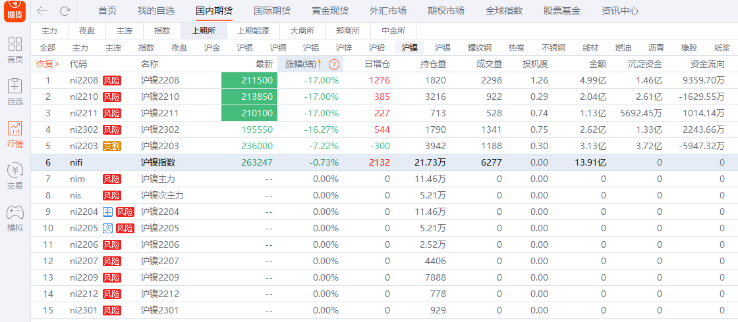The height and width of the screenshot is (322, 738).
Task: Open 模拟 simulation in the sidebar
Action: [14, 218]
